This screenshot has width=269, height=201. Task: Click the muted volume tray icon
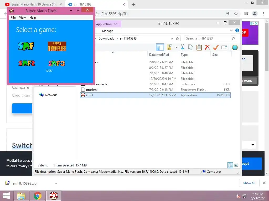tap(238, 196)
